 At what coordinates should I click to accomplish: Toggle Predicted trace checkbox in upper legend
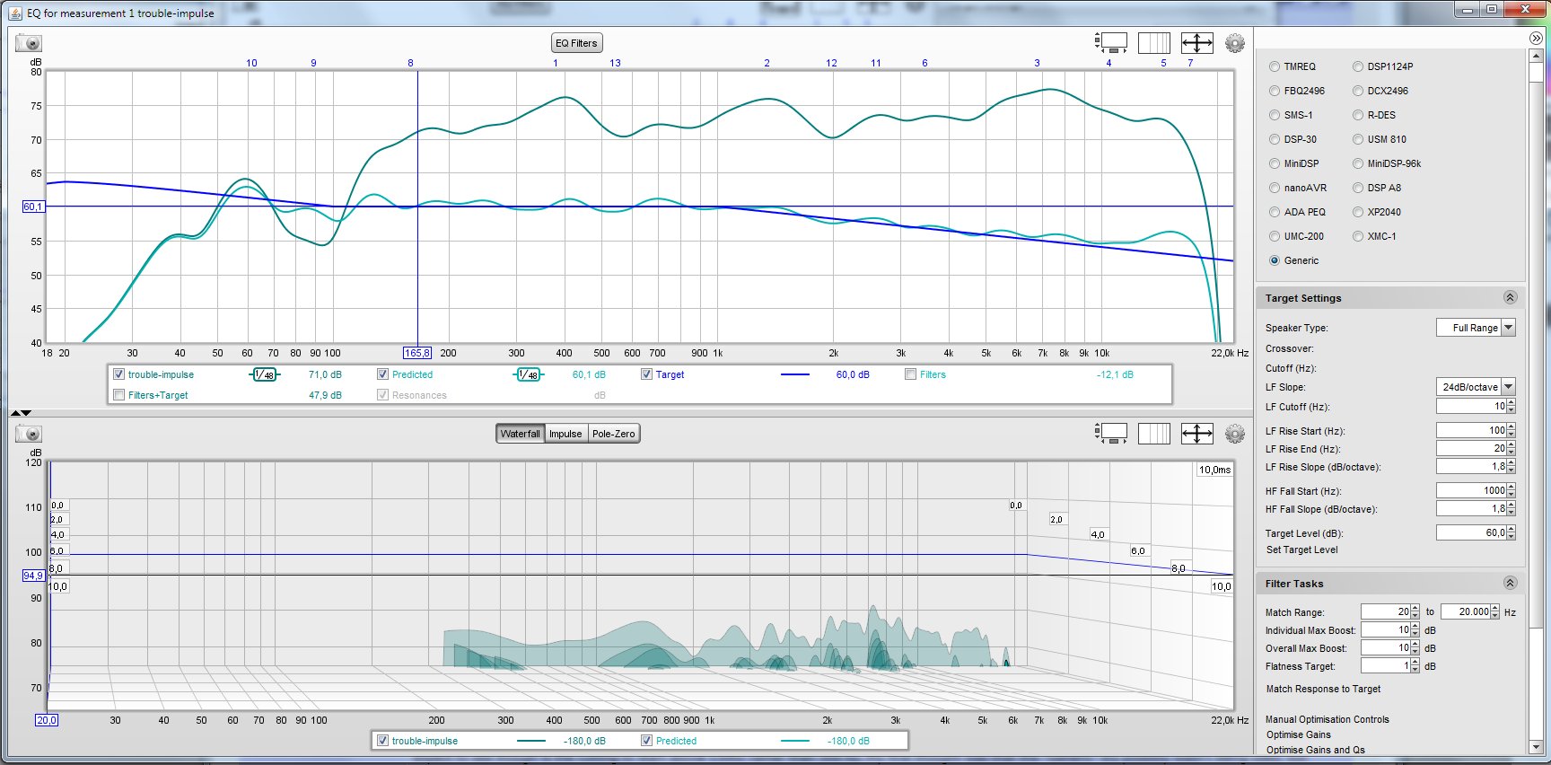(x=382, y=374)
